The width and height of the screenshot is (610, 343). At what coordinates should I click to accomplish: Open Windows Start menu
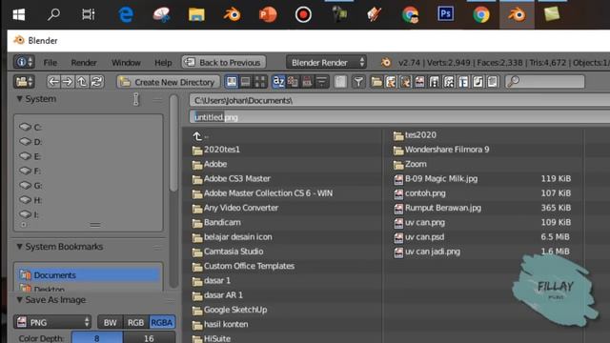click(19, 15)
